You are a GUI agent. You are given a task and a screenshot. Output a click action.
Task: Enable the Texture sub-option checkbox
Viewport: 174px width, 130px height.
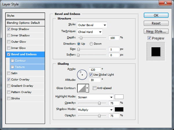12,67
